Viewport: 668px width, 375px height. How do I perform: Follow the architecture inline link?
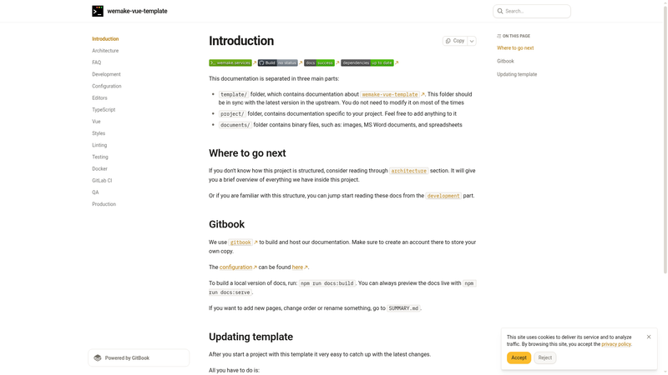[x=408, y=171]
